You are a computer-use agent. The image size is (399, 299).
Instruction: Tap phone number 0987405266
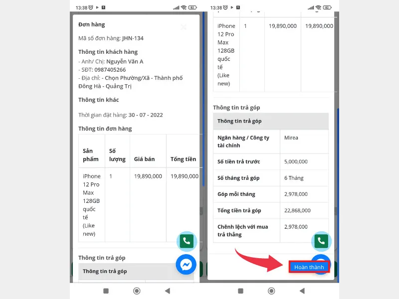(110, 70)
